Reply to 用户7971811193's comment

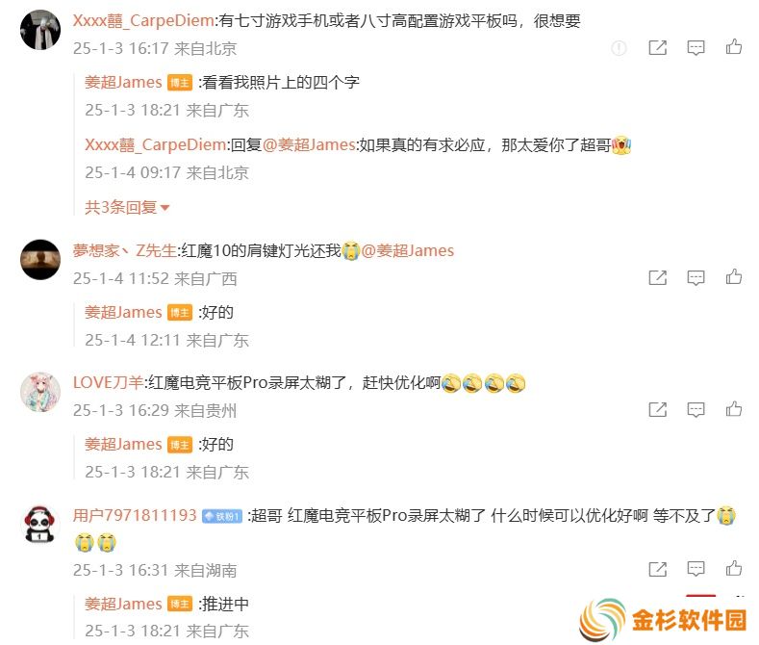(x=696, y=569)
